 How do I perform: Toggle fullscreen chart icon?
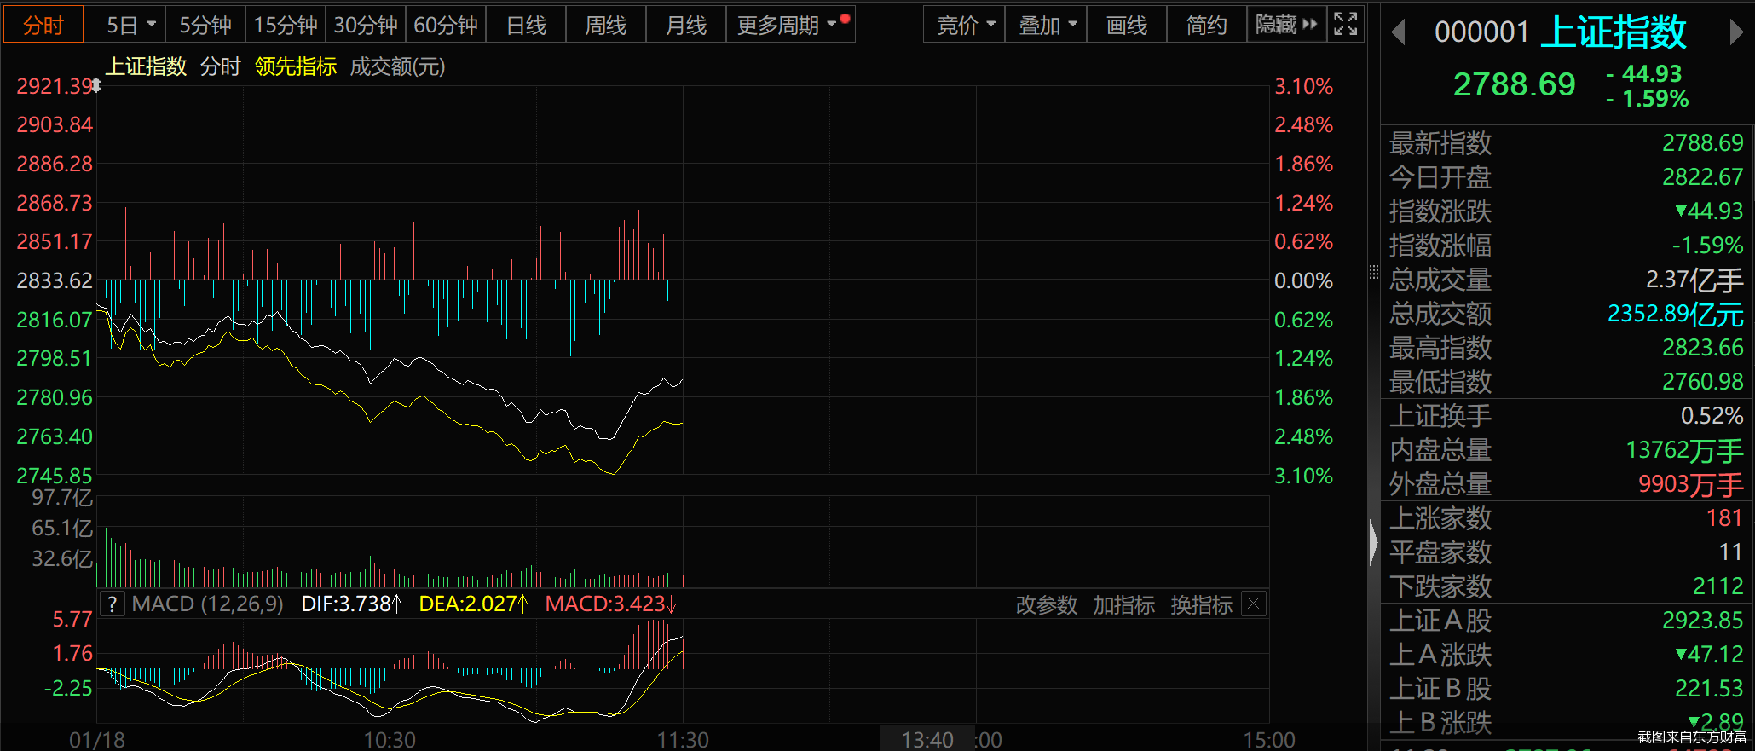1345,25
